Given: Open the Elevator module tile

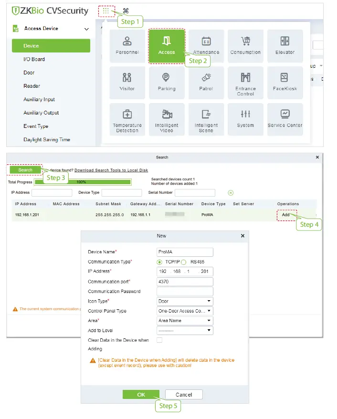Looking at the screenshot, I should (x=285, y=46).
